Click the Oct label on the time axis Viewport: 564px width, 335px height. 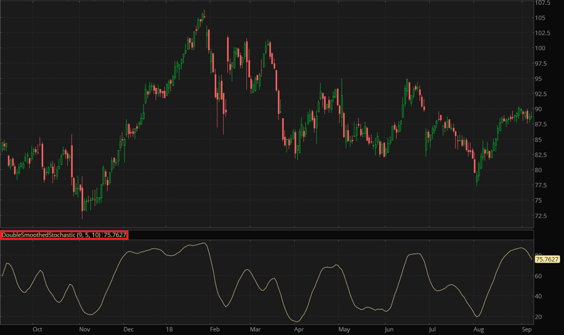point(37,329)
